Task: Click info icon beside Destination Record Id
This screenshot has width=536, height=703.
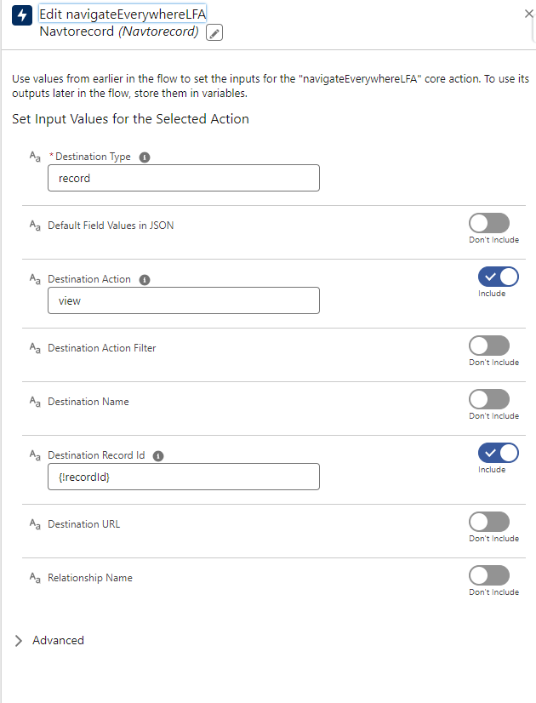Action: click(x=158, y=455)
